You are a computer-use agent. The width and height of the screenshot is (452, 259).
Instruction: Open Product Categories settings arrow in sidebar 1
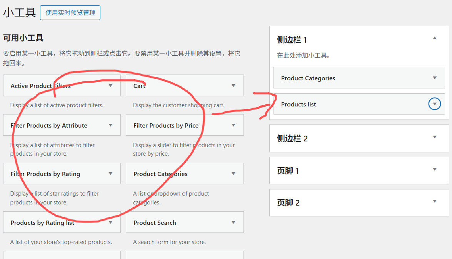435,78
